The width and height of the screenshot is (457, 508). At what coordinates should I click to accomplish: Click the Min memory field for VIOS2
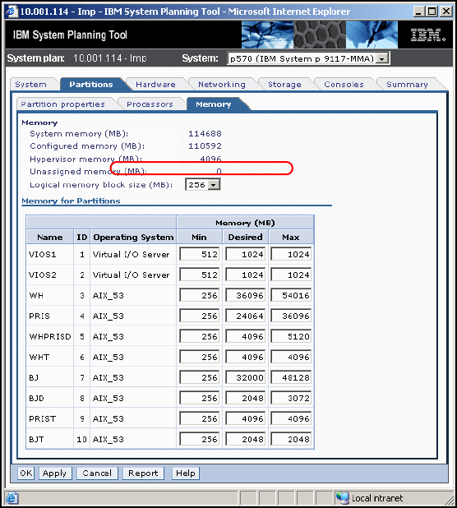point(199,275)
